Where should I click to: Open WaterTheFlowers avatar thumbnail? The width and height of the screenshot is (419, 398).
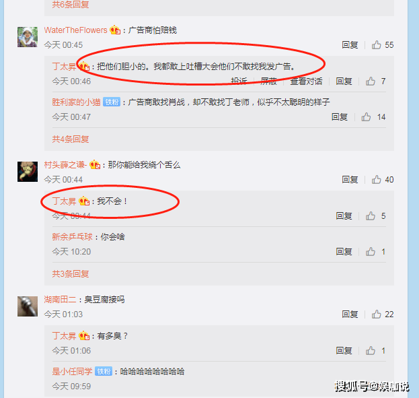(x=28, y=37)
